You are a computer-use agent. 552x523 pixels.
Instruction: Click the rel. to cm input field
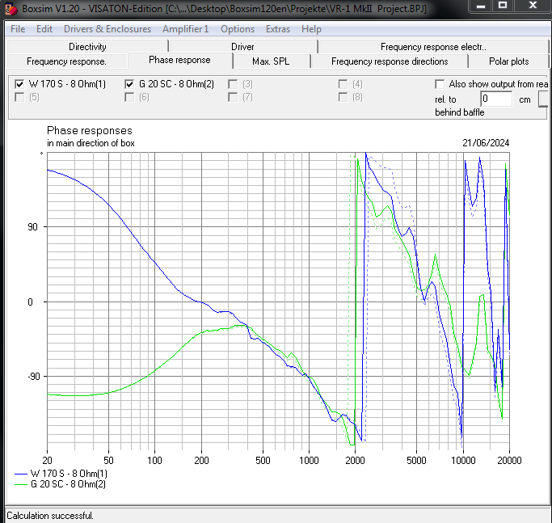coord(496,99)
